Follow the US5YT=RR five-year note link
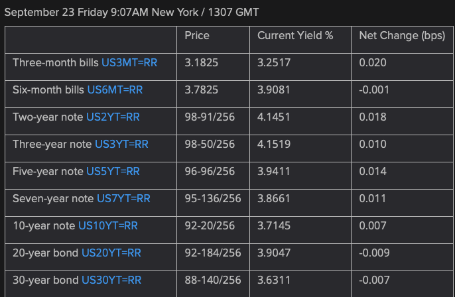455x297 pixels. 113,171
